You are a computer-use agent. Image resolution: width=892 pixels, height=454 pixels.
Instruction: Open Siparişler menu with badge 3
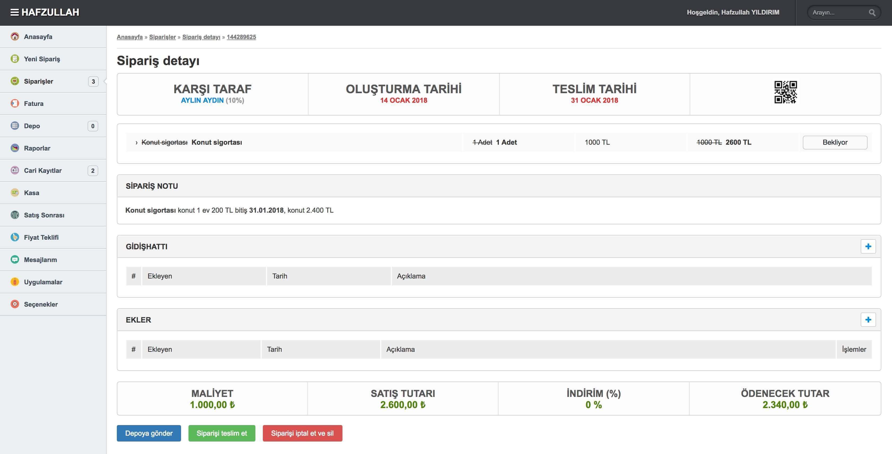coord(38,82)
